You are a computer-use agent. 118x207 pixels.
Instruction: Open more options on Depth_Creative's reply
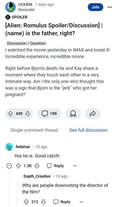point(81,202)
